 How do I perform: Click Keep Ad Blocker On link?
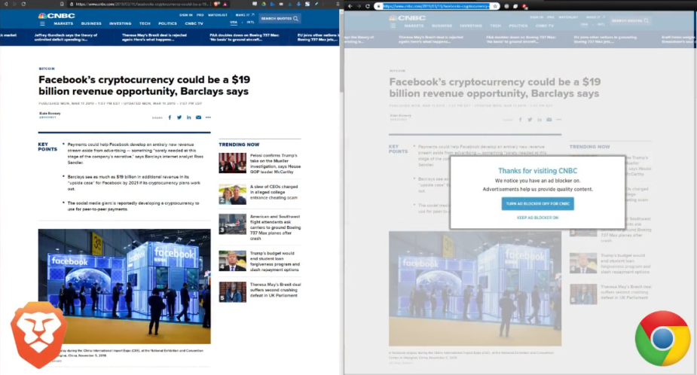(x=537, y=218)
